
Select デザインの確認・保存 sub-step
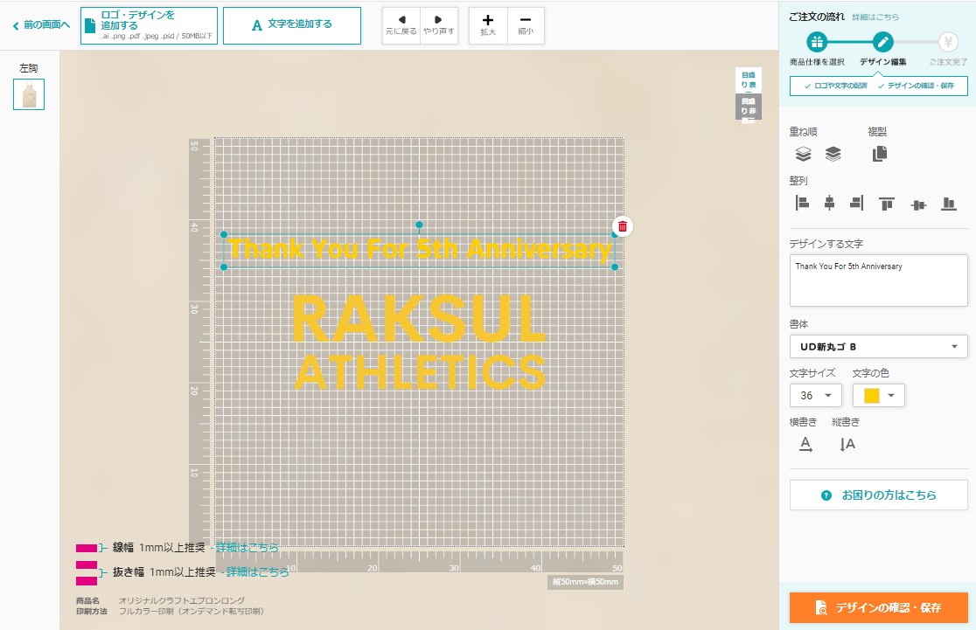click(917, 86)
